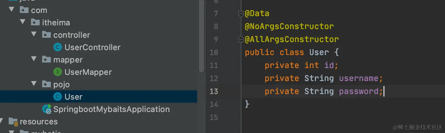The image size is (445, 133).
Task: Collapse the com package tree node
Action: (12, 10)
